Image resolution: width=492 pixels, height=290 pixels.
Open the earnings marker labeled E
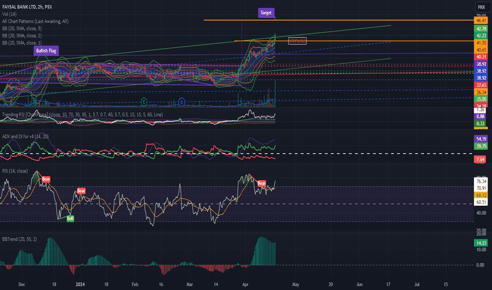(x=144, y=102)
